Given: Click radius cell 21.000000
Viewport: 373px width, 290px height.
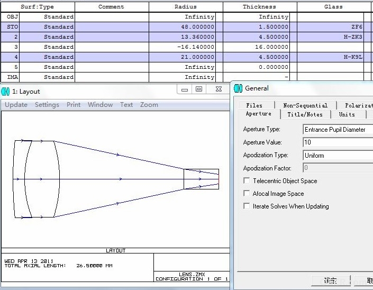Looking at the screenshot, I should 182,57.
